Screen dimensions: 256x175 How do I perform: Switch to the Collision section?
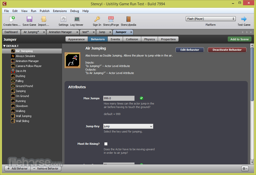coord(132,39)
